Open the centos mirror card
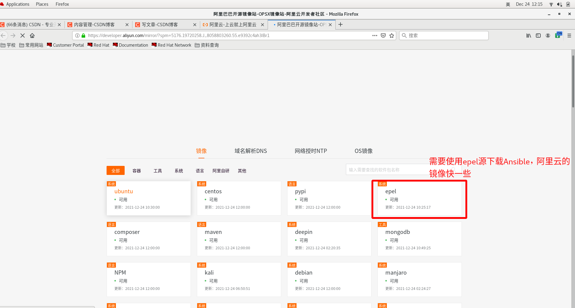This screenshot has height=308, width=575. click(239, 198)
